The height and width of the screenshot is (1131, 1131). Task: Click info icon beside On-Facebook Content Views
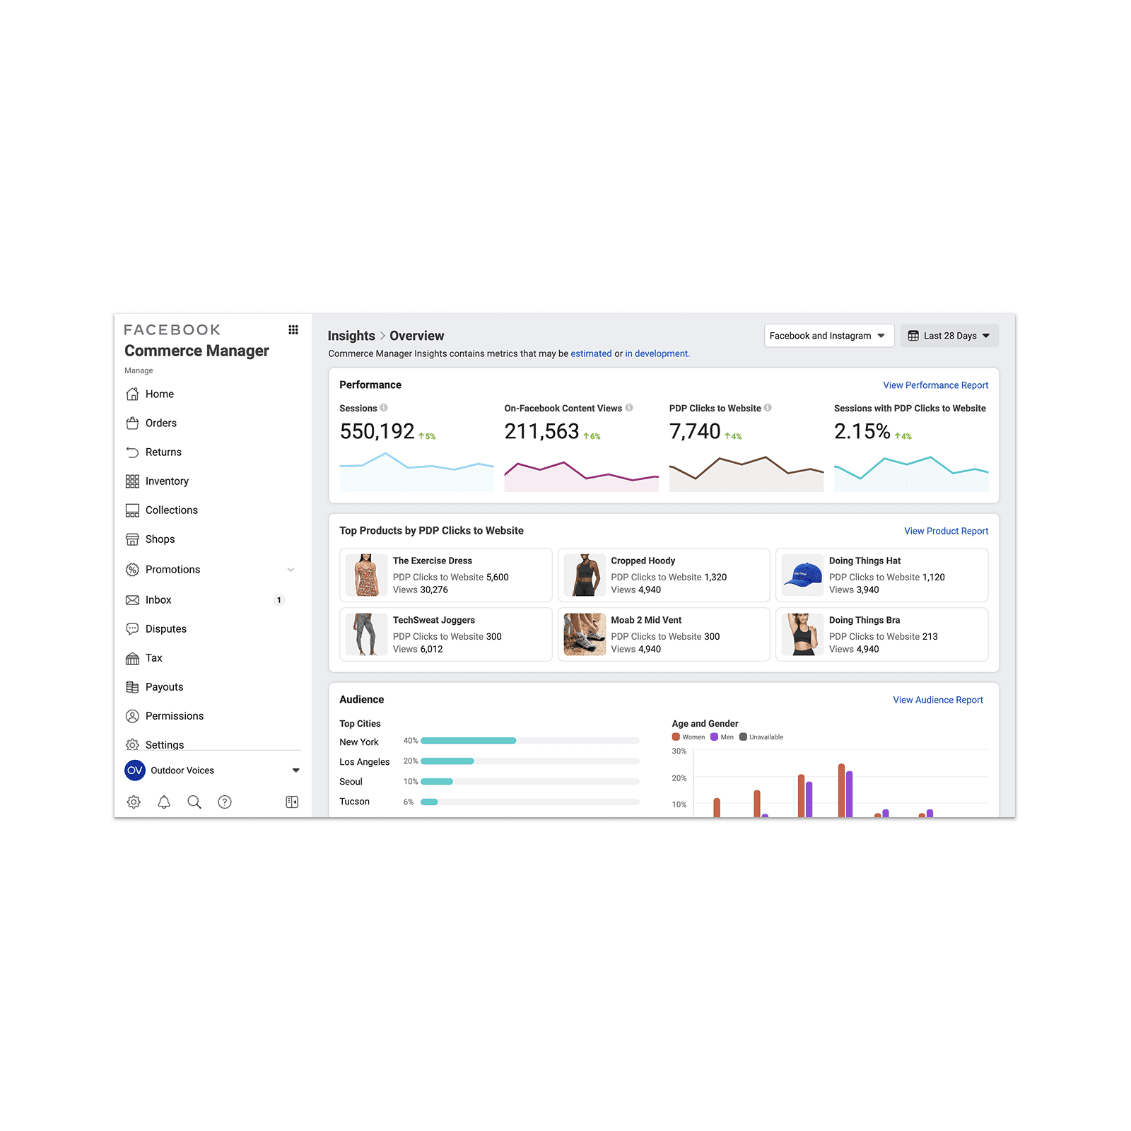629,408
